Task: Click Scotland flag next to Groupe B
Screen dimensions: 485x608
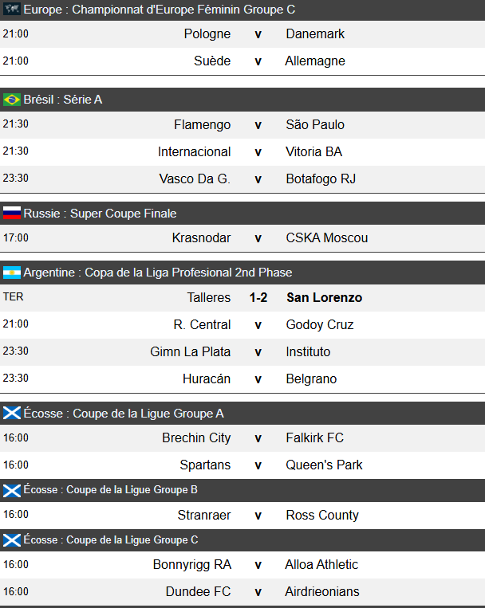Action: click(11, 490)
